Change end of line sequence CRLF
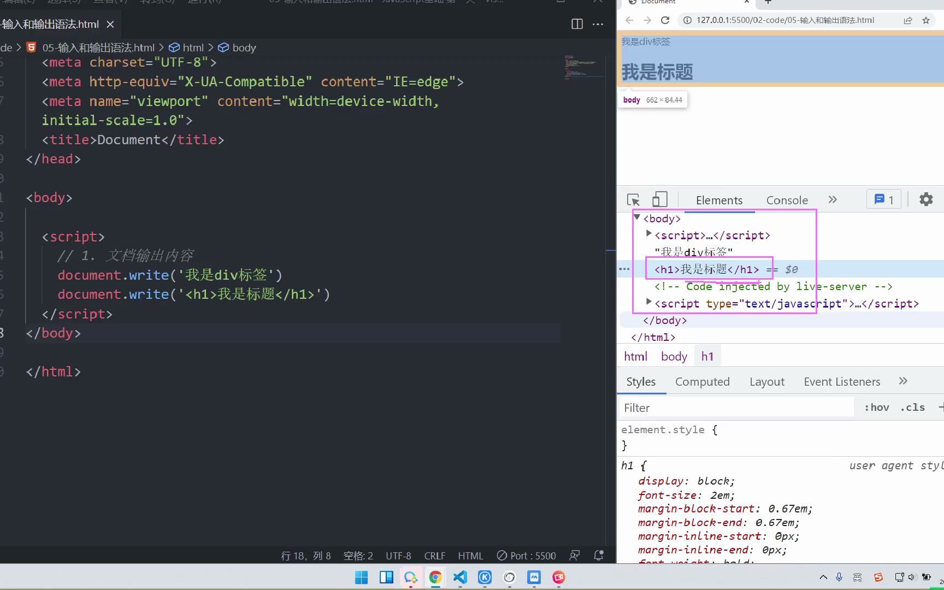 click(435, 556)
